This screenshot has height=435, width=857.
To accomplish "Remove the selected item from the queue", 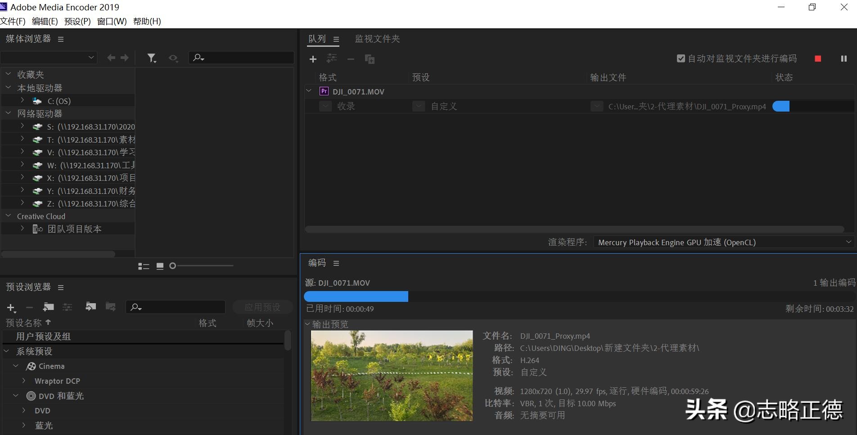I will (351, 59).
